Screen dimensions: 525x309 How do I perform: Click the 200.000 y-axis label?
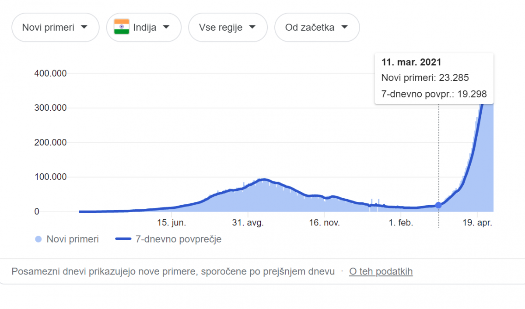click(50, 143)
